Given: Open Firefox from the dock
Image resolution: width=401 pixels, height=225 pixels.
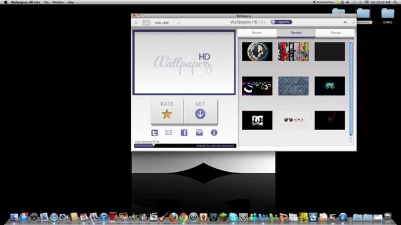Looking at the screenshot, I should click(174, 217).
